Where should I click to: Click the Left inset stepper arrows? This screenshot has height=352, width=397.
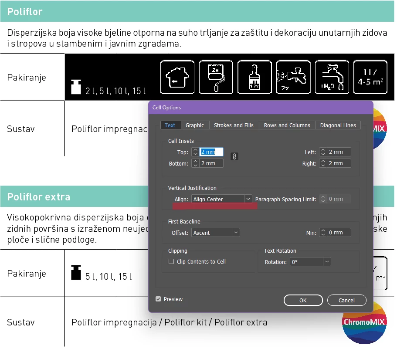point(323,152)
